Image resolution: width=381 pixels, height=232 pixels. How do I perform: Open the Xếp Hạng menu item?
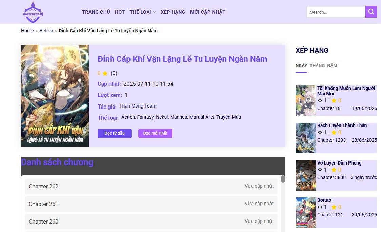tap(173, 12)
